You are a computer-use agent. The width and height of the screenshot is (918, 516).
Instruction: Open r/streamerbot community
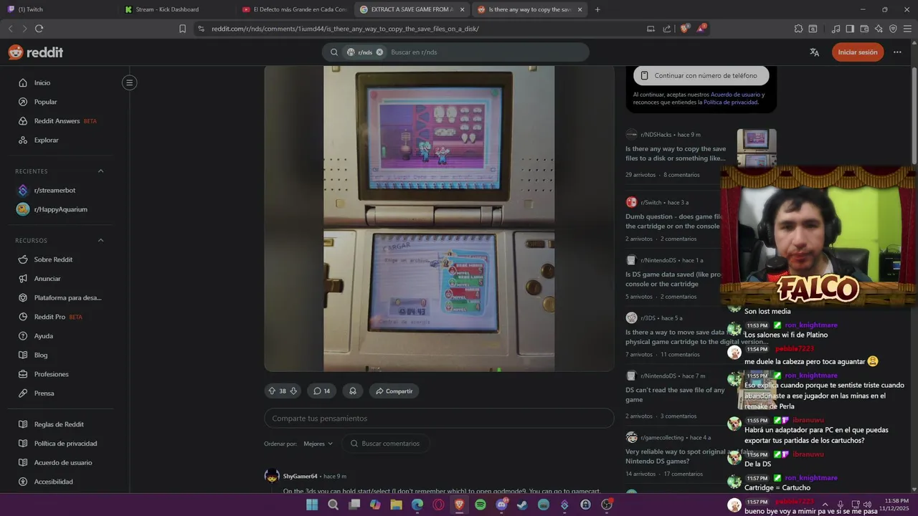[55, 190]
